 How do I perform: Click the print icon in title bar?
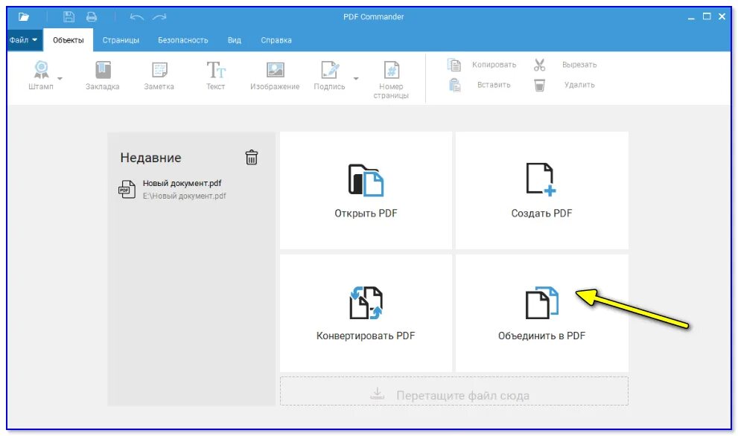92,17
